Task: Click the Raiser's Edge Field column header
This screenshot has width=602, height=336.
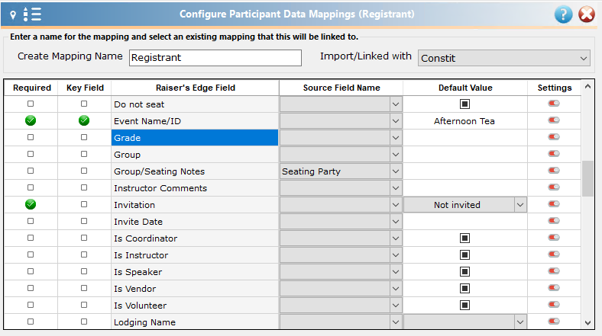Action: pos(195,88)
